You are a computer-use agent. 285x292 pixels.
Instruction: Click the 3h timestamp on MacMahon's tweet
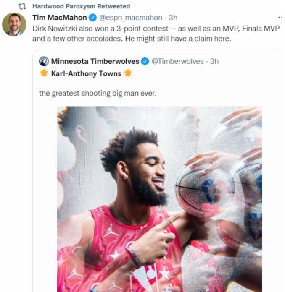pyautogui.click(x=173, y=18)
